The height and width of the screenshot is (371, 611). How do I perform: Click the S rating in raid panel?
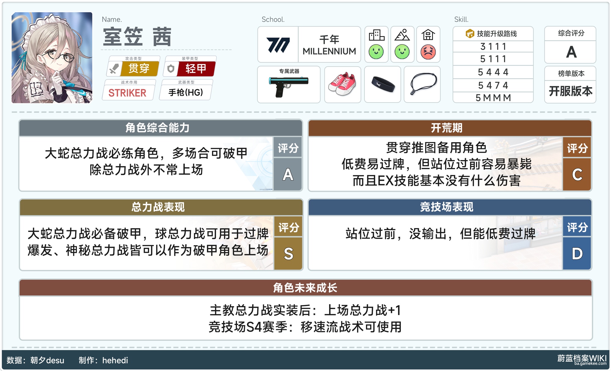288,253
